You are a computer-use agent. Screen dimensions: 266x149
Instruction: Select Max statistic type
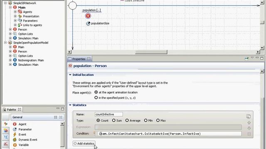pos(158,120)
